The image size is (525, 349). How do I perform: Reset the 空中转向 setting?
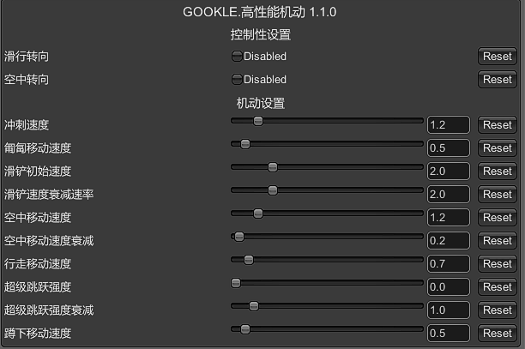pos(497,80)
